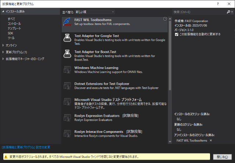Expand the オンライン tree node
This screenshot has width=235, height=163.
click(x=3, y=45)
